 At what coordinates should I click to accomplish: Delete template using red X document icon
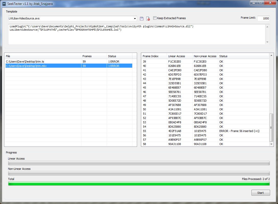[148, 18]
